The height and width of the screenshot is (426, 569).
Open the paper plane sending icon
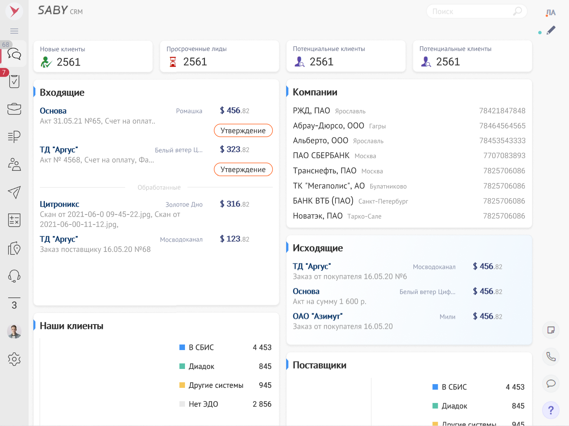(x=14, y=192)
